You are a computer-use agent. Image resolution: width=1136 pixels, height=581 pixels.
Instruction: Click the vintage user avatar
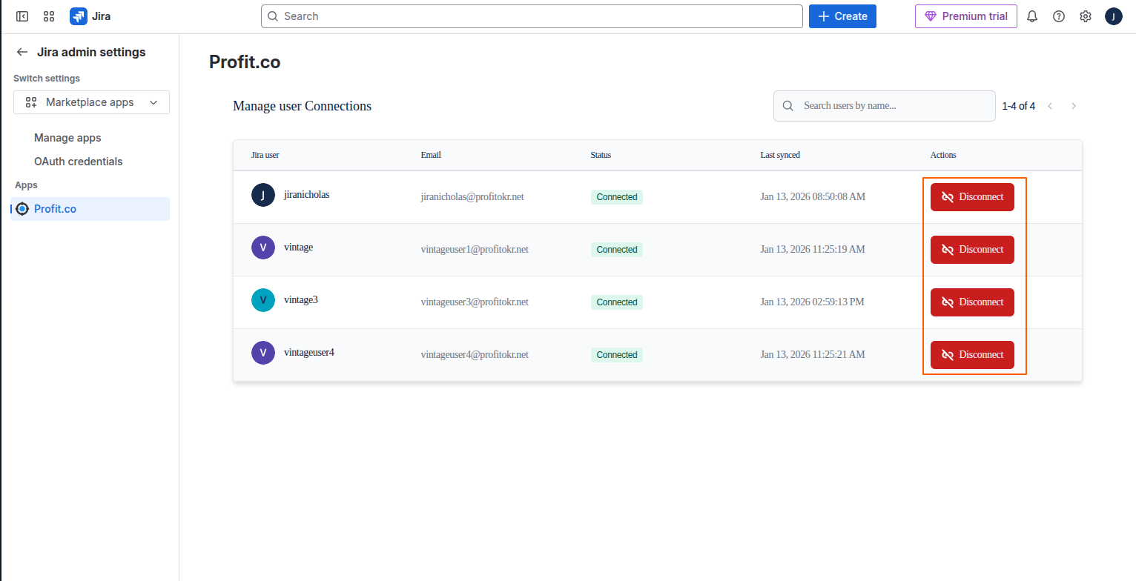click(263, 248)
